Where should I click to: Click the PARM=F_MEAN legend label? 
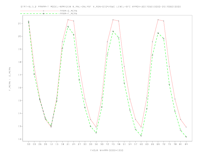(x=68, y=14)
